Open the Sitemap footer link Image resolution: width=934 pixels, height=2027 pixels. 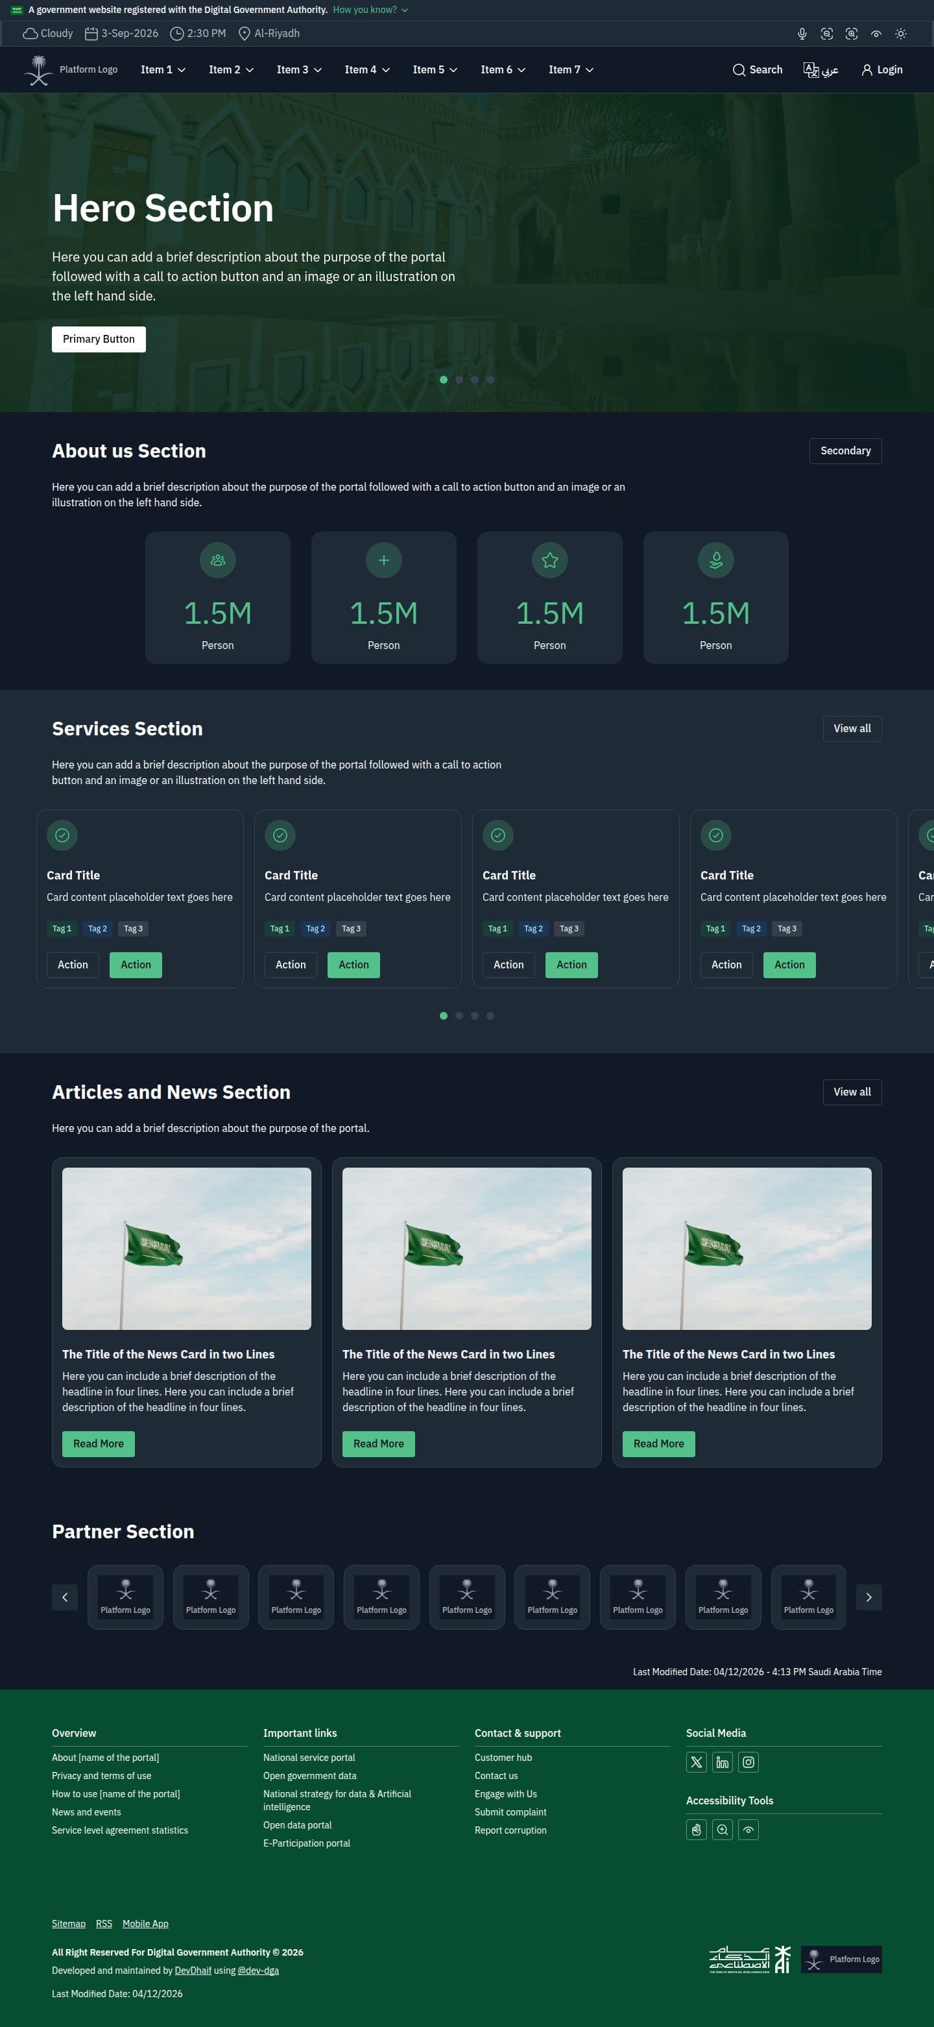[68, 1924]
